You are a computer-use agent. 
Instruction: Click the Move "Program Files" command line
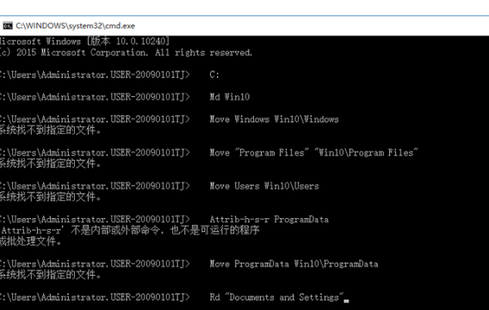pos(313,153)
